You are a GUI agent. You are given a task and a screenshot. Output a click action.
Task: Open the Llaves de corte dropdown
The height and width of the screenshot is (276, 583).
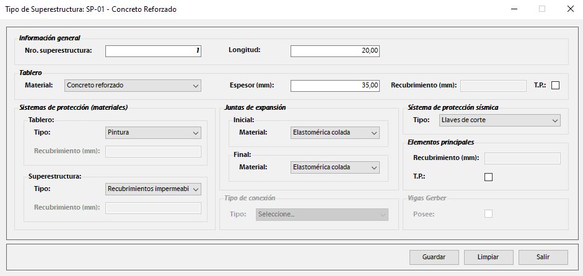click(x=499, y=120)
